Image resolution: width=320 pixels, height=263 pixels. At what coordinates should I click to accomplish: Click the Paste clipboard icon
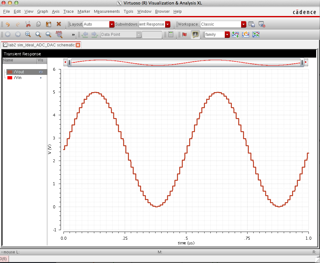click(48, 24)
